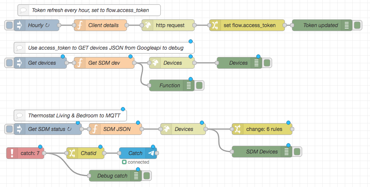Image resolution: width=370 pixels, height=187 pixels.
Task: Select the set flow.access_token change node
Action: coord(247,25)
